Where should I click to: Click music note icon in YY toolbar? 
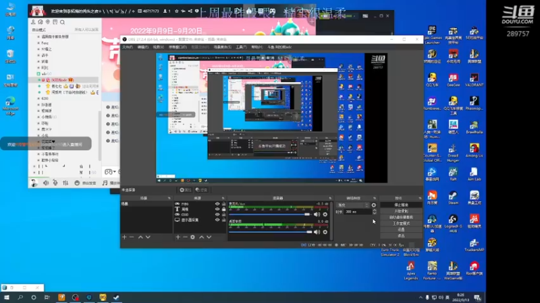105,183
